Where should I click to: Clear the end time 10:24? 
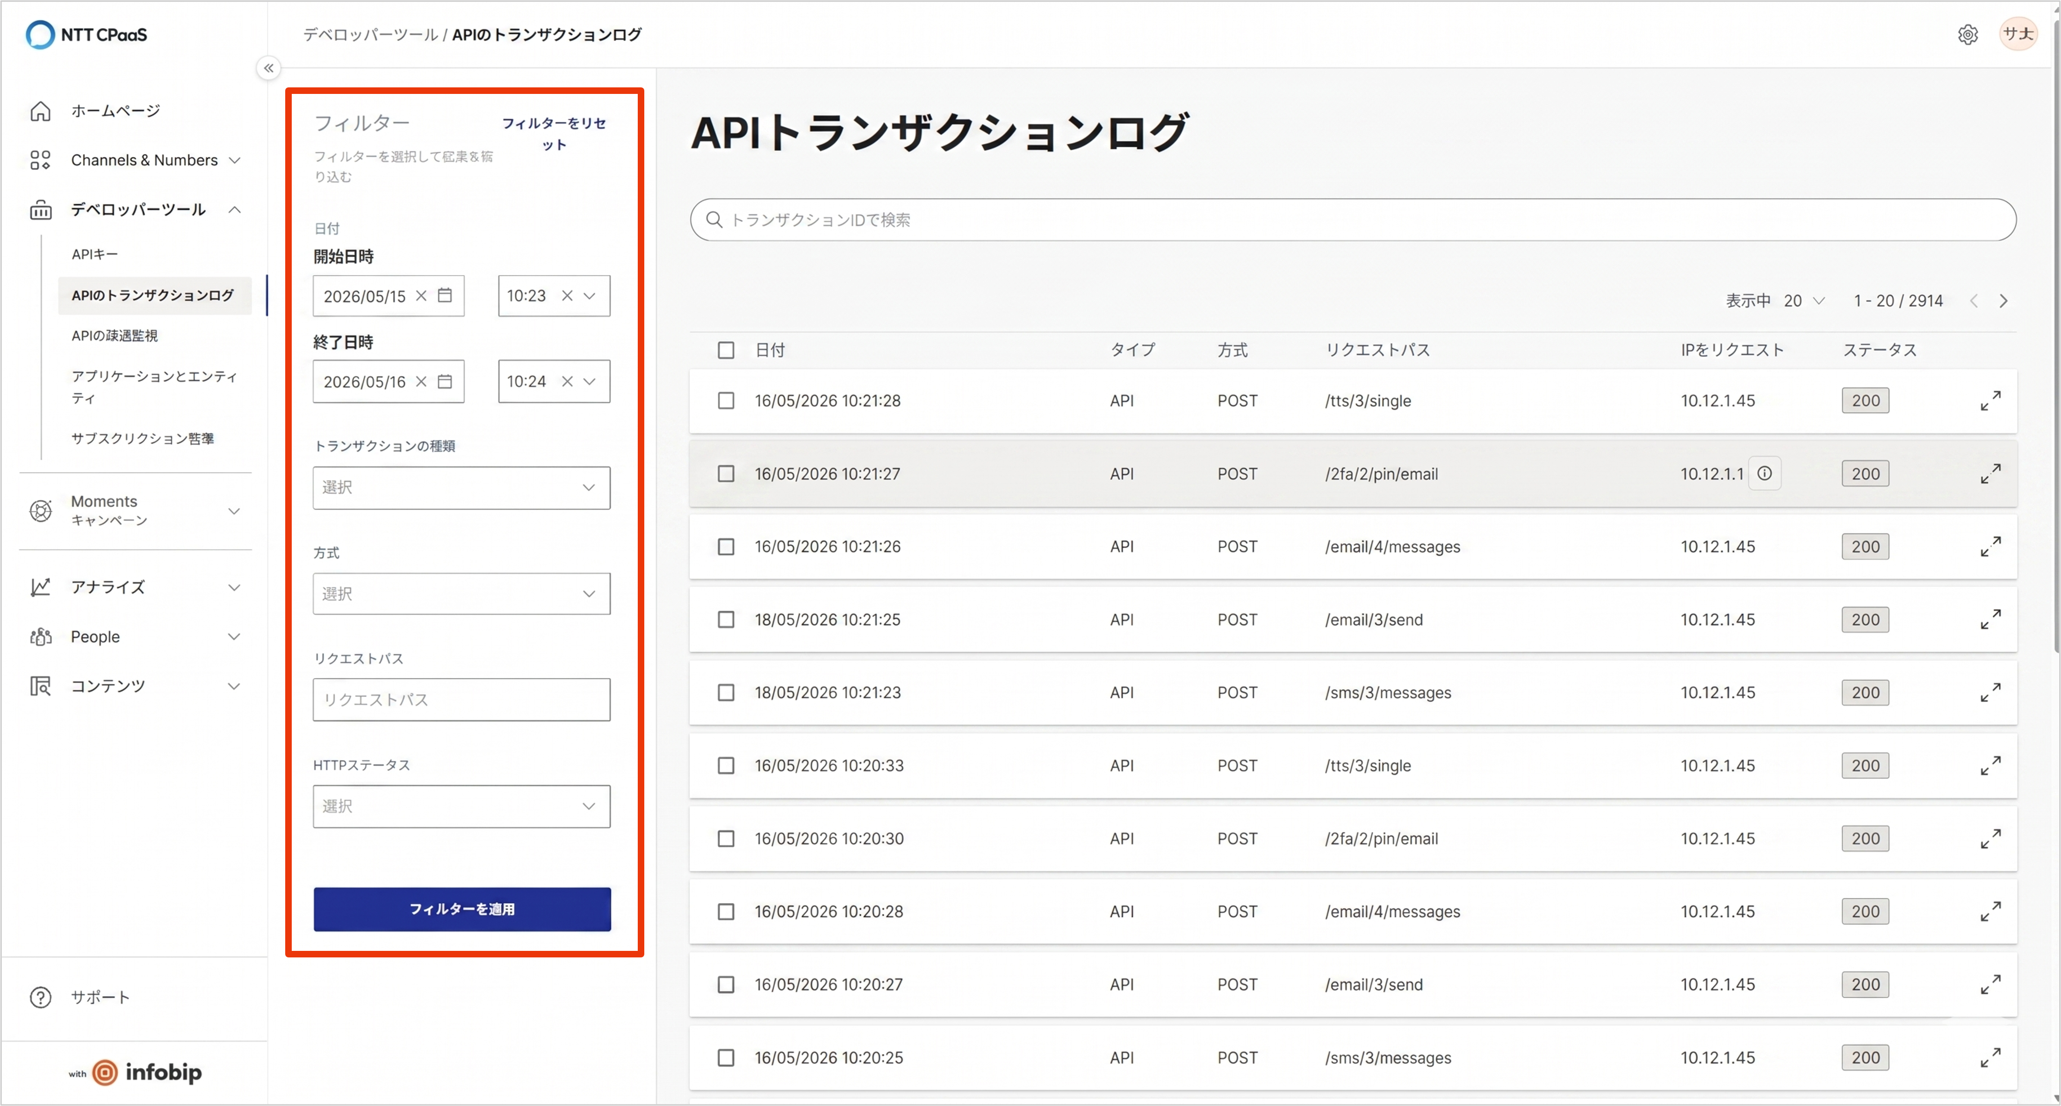coord(567,381)
